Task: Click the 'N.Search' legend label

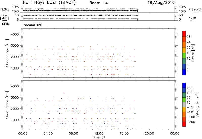Action: pyautogui.click(x=195, y=9)
